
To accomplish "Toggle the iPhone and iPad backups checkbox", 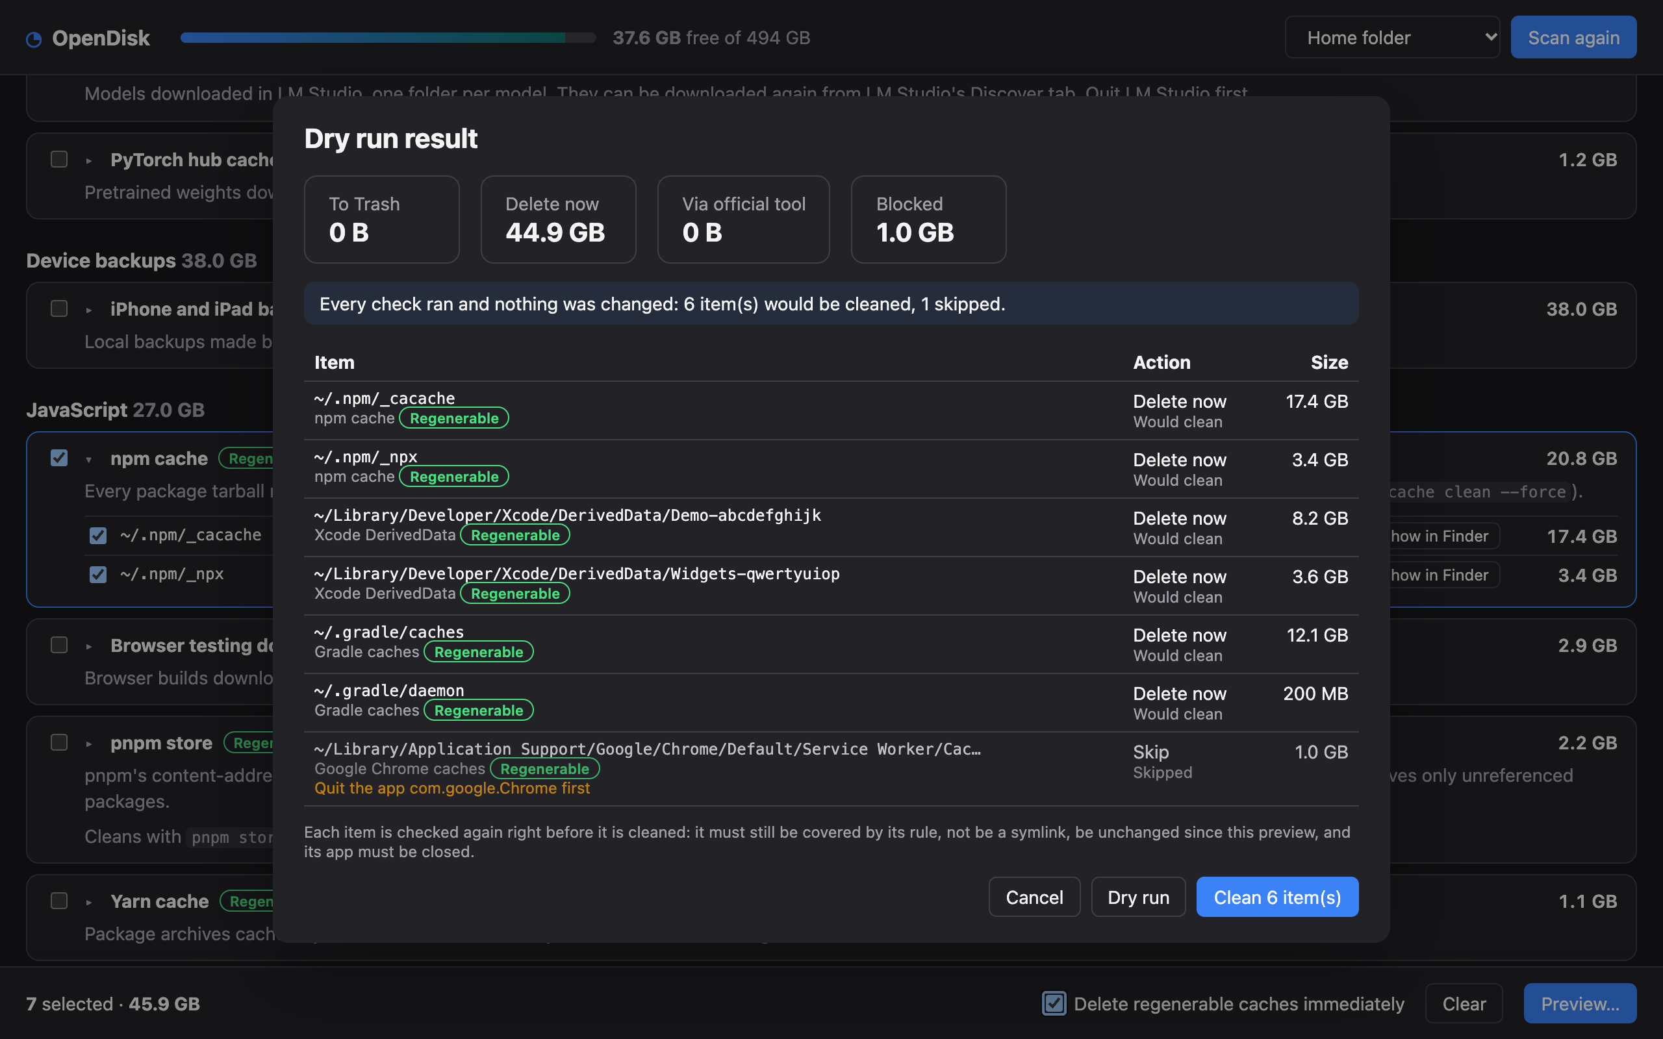I will (59, 308).
